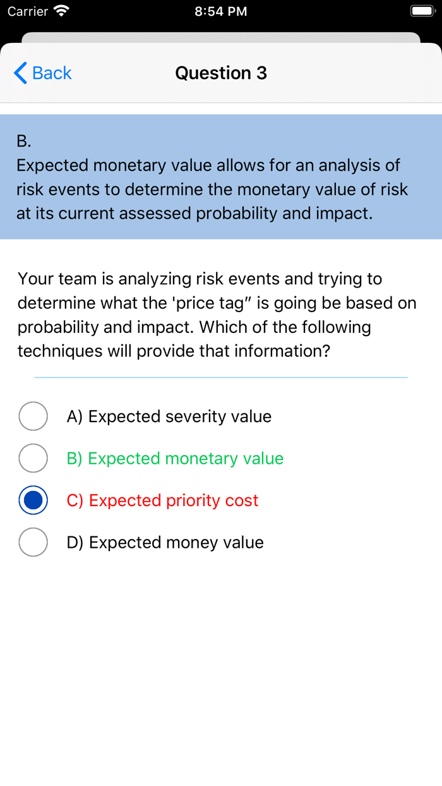Tap the green 'B) Expected monetary value' text
The height and width of the screenshot is (786, 442).
175,458
